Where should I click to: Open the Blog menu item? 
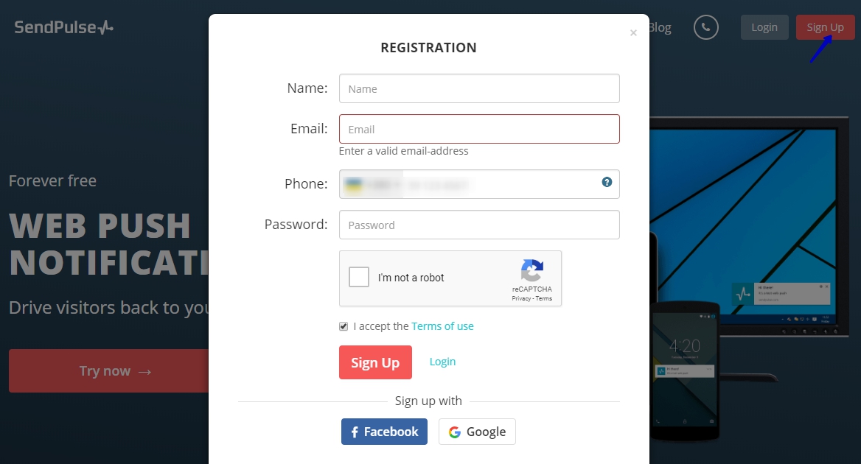[x=660, y=27]
